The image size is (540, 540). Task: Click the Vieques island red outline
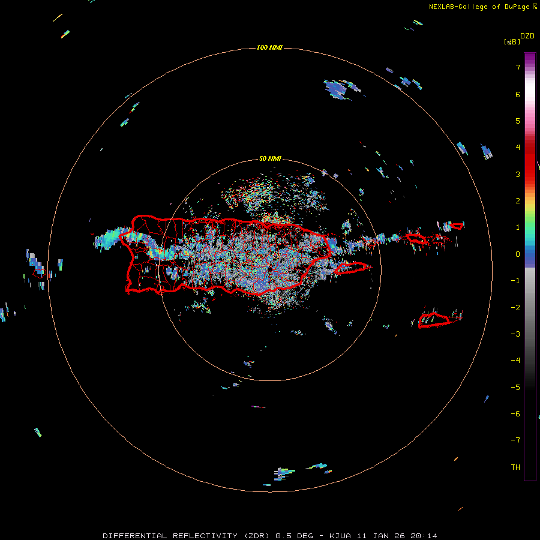pos(350,268)
